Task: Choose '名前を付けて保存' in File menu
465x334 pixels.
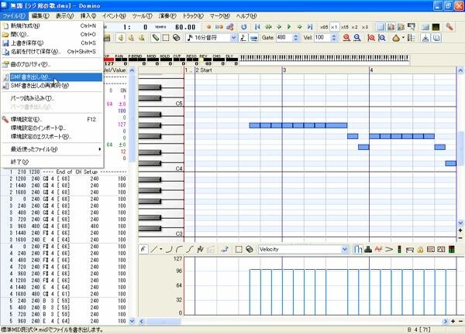Action: tap(52, 52)
